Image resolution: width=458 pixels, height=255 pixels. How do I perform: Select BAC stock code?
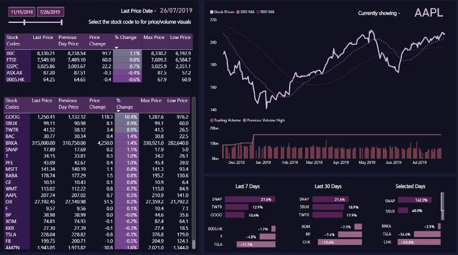pyautogui.click(x=10, y=136)
